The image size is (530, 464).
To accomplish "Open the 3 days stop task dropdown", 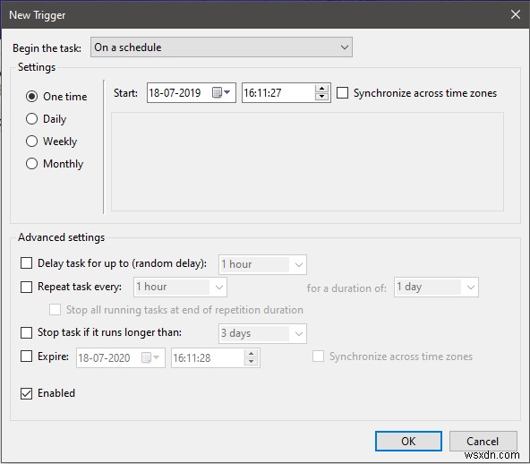I will (x=262, y=333).
